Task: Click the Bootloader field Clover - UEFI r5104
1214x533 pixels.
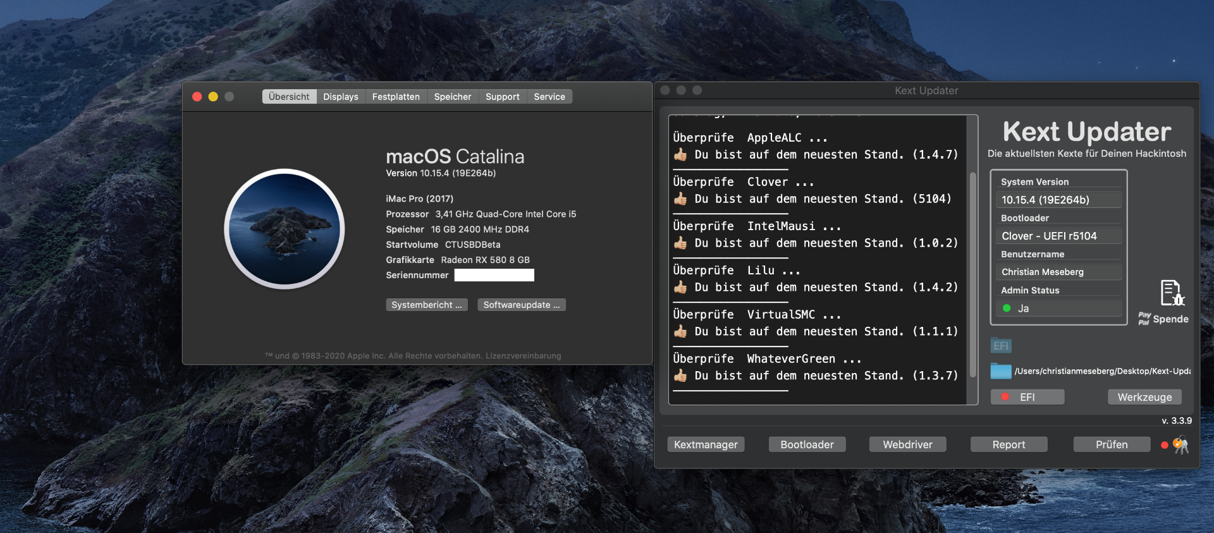Action: tap(1058, 236)
